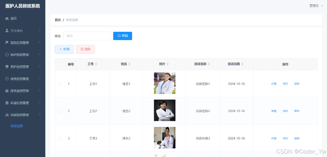Click 删除 link for row 姓名2
Image resolution: width=327 pixels, height=157 pixels.
[x=297, y=111]
